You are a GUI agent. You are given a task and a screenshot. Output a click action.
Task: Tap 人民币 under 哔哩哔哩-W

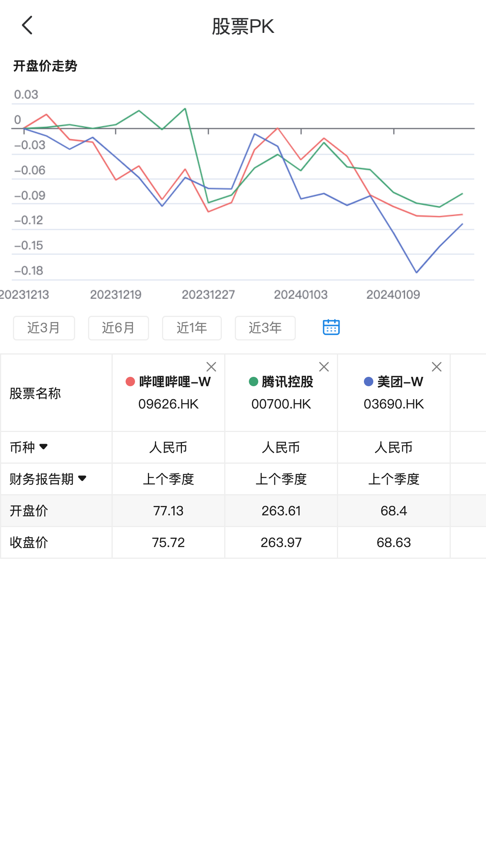click(x=169, y=447)
